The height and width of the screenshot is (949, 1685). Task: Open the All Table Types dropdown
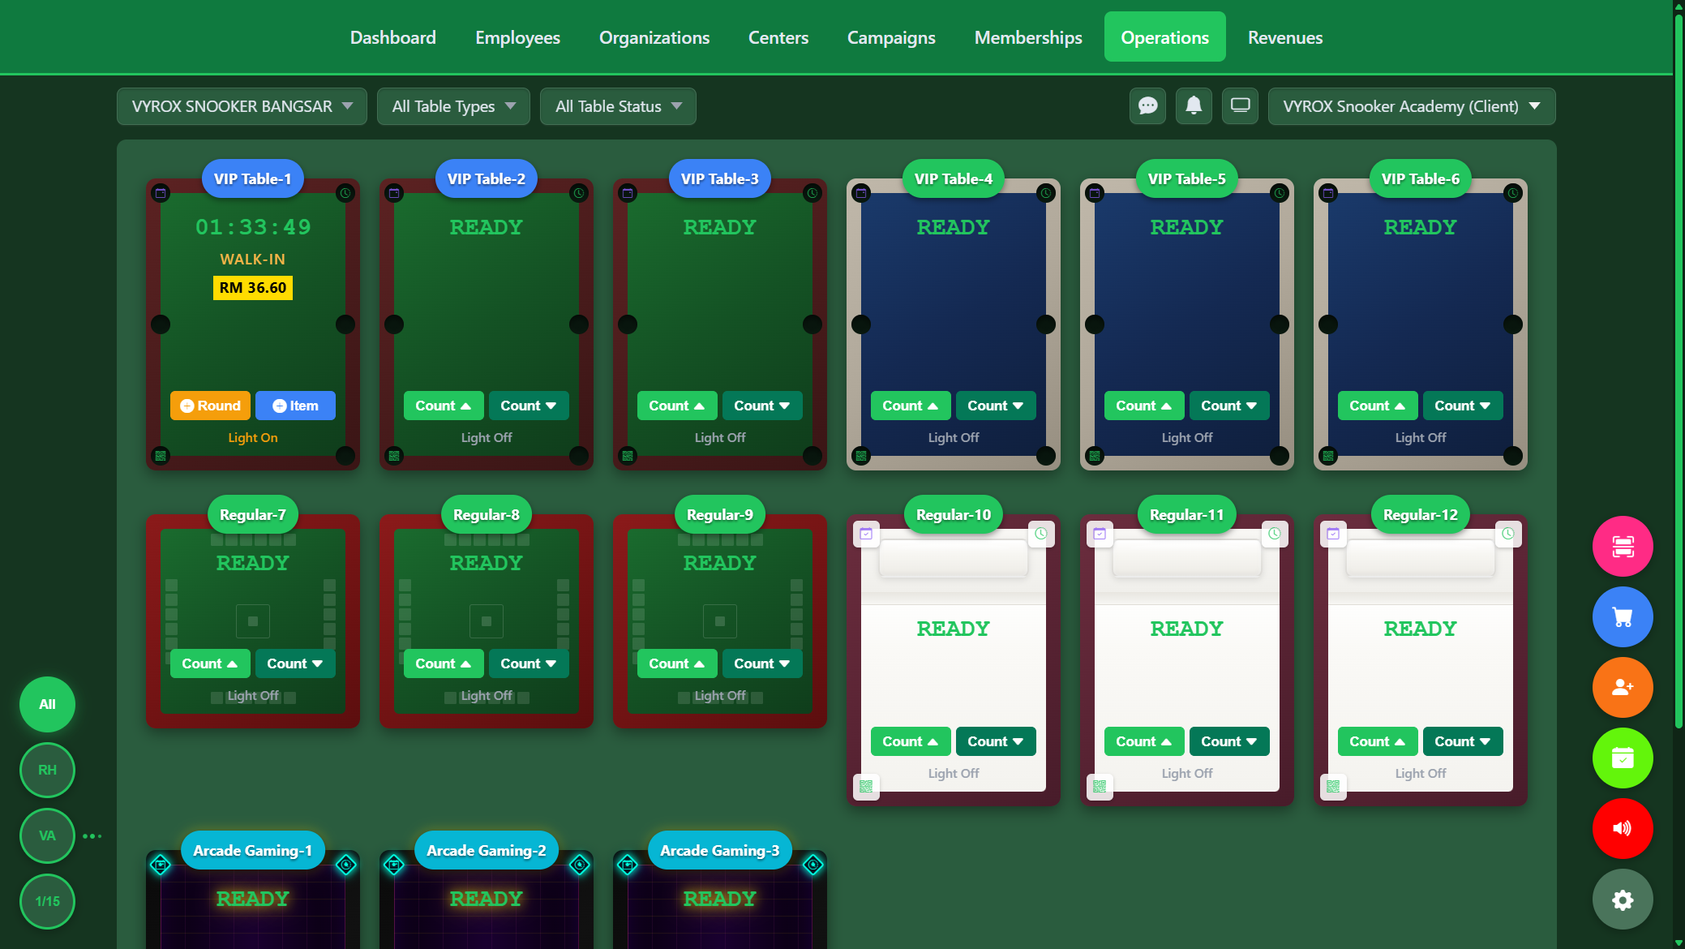(x=453, y=106)
